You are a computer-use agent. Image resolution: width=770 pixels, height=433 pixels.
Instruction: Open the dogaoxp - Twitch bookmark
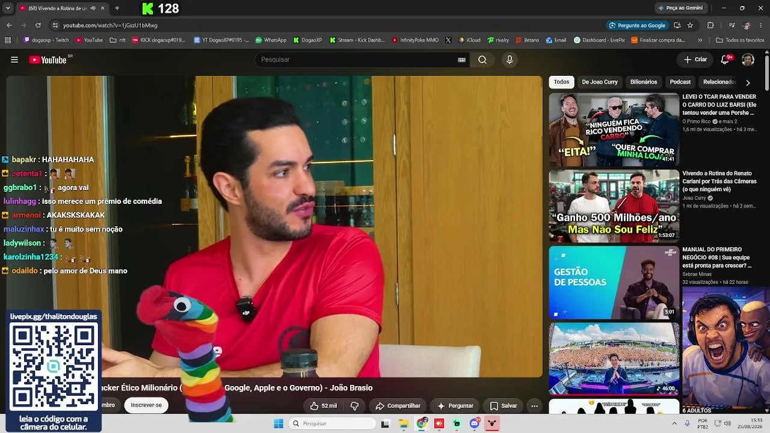pos(46,40)
